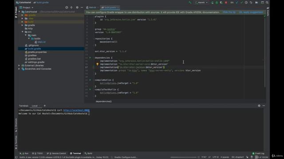Switch to the build.gradle editor tab

(x=110, y=8)
